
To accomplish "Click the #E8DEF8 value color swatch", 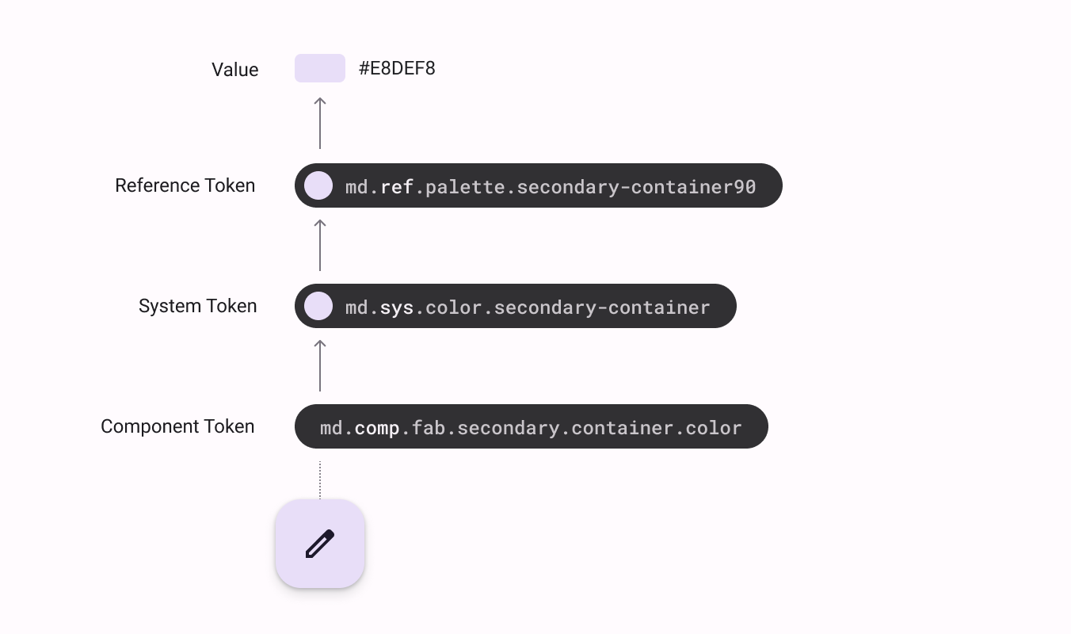I will tap(320, 68).
